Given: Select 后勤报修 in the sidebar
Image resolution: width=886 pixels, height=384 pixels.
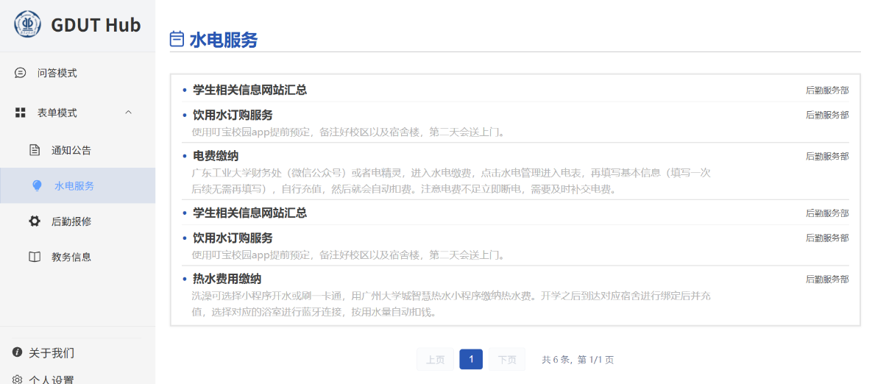Looking at the screenshot, I should [71, 221].
